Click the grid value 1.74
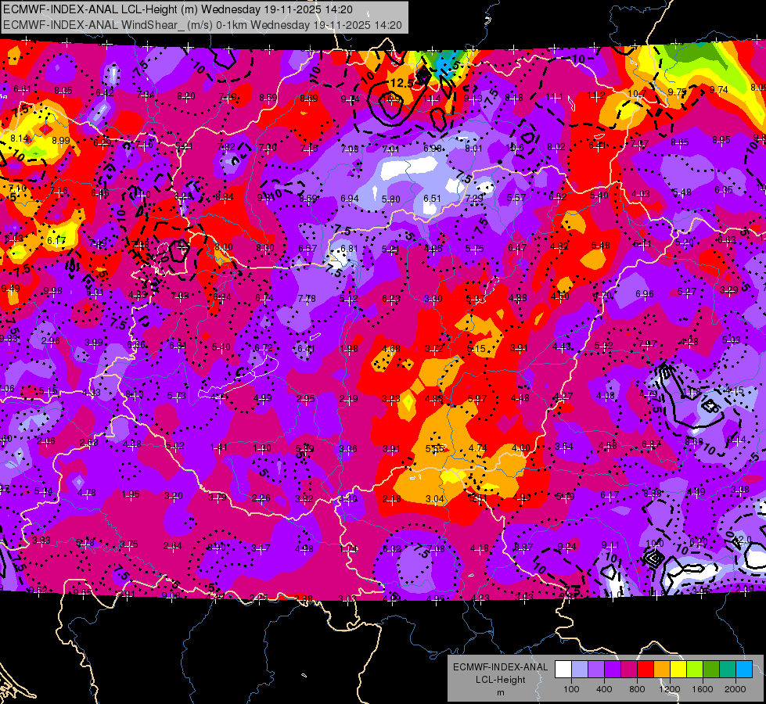 tap(348, 549)
